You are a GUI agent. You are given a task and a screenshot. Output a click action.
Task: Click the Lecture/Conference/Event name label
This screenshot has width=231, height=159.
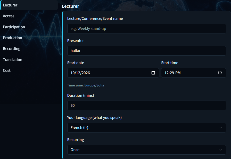[95, 19]
